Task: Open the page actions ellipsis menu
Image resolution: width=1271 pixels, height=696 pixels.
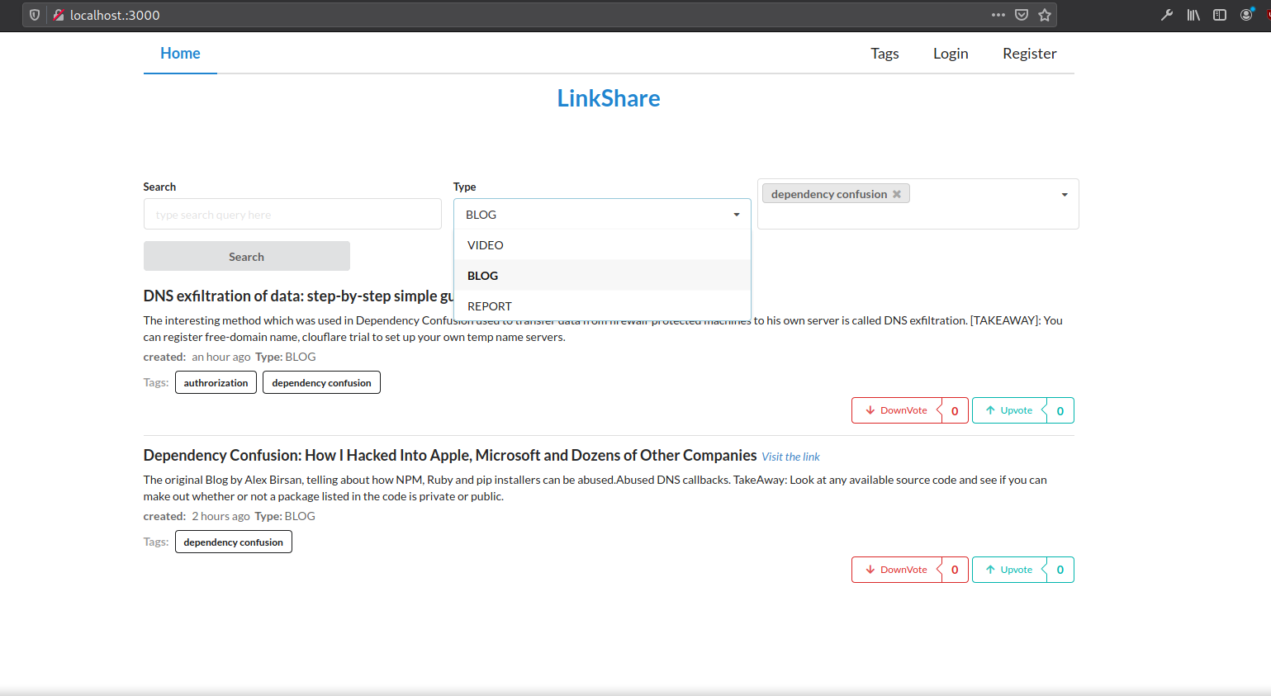Action: (x=998, y=14)
